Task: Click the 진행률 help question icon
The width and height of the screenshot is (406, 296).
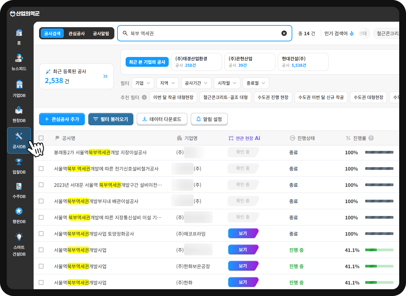Action: click(x=371, y=138)
